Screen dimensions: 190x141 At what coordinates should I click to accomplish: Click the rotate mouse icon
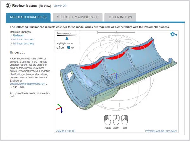[108, 120]
